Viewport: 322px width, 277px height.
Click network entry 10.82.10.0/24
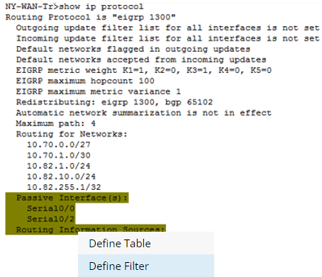coord(61,176)
